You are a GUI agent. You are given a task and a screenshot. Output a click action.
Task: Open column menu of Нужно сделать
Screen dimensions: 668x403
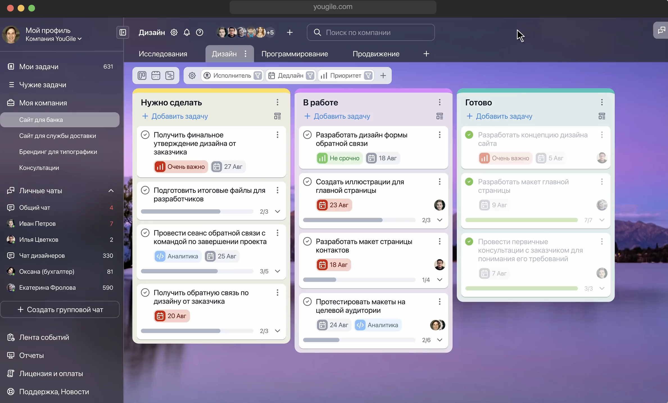click(x=277, y=102)
